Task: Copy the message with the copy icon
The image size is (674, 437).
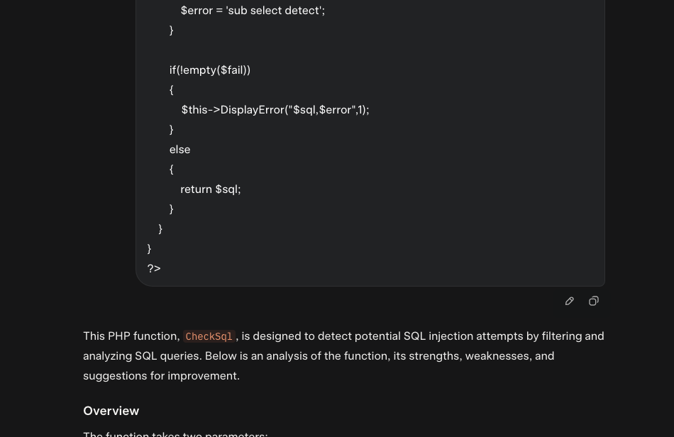Action: (x=594, y=302)
